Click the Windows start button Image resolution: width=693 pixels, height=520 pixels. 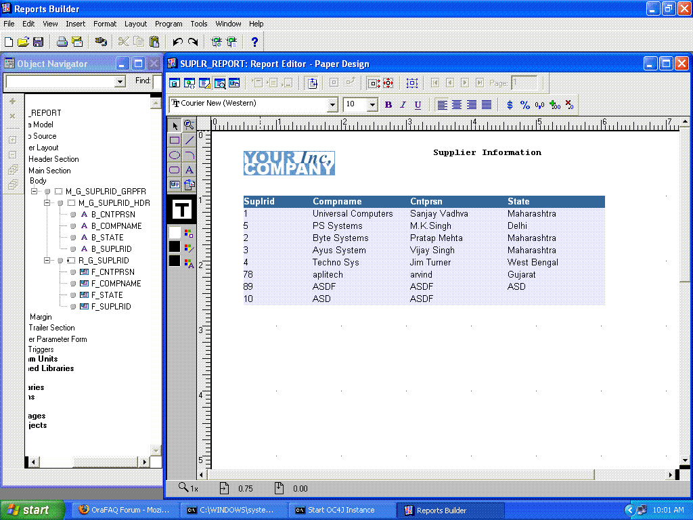(x=31, y=510)
